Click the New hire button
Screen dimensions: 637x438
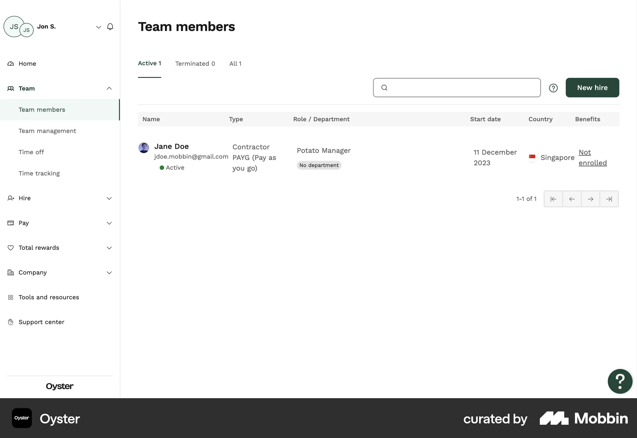coord(593,88)
